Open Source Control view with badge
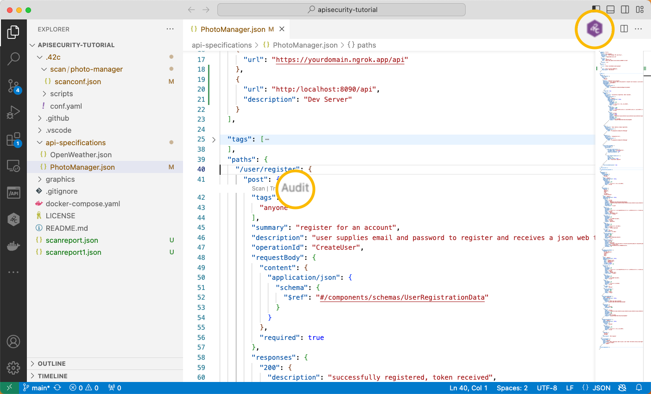This screenshot has width=651, height=394. pyautogui.click(x=13, y=86)
